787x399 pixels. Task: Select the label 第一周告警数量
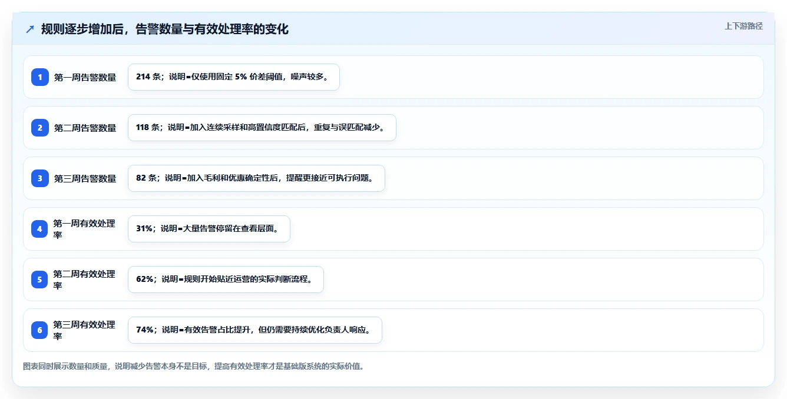[x=85, y=77]
